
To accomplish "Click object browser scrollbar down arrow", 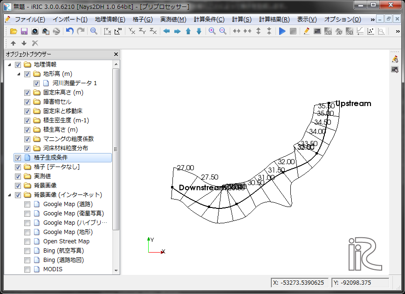I will pos(116,271).
